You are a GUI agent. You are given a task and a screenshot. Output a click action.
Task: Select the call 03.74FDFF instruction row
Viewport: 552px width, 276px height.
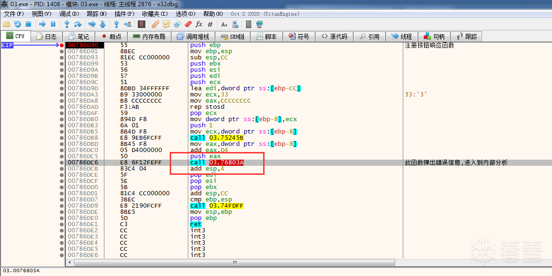click(217, 206)
